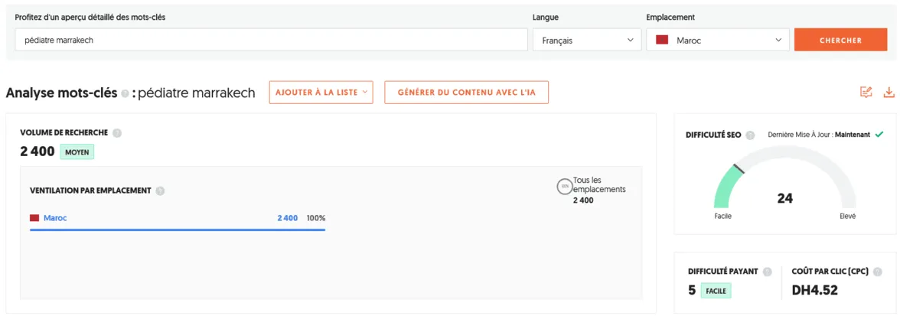Click the green check next to Maintenant
900x316 pixels.
pyautogui.click(x=879, y=134)
